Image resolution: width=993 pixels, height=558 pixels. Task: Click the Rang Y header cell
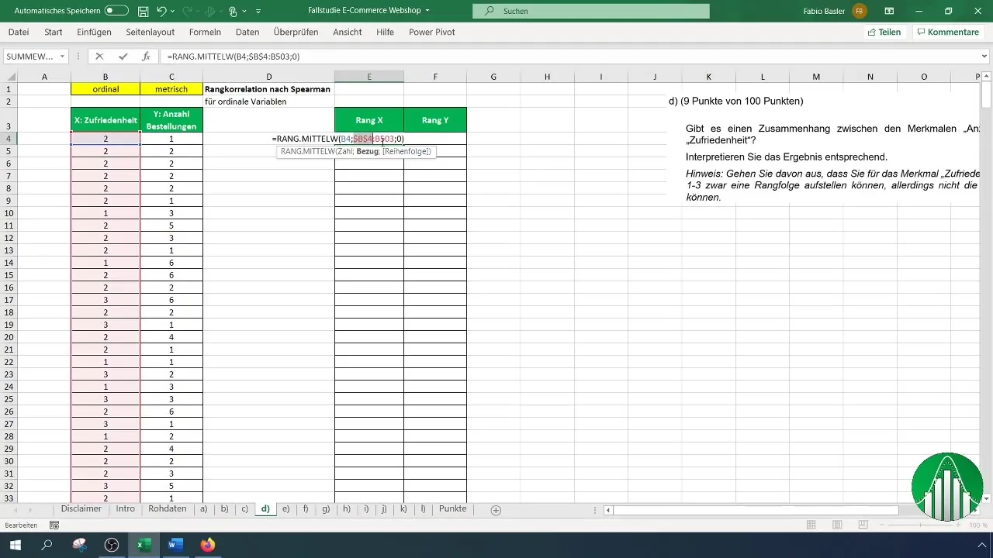coord(435,120)
